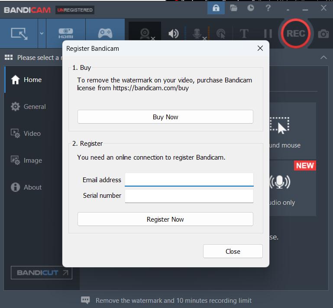The height and width of the screenshot is (308, 333).
Task: Minimize the Bandicam main window
Action: coord(305,10)
